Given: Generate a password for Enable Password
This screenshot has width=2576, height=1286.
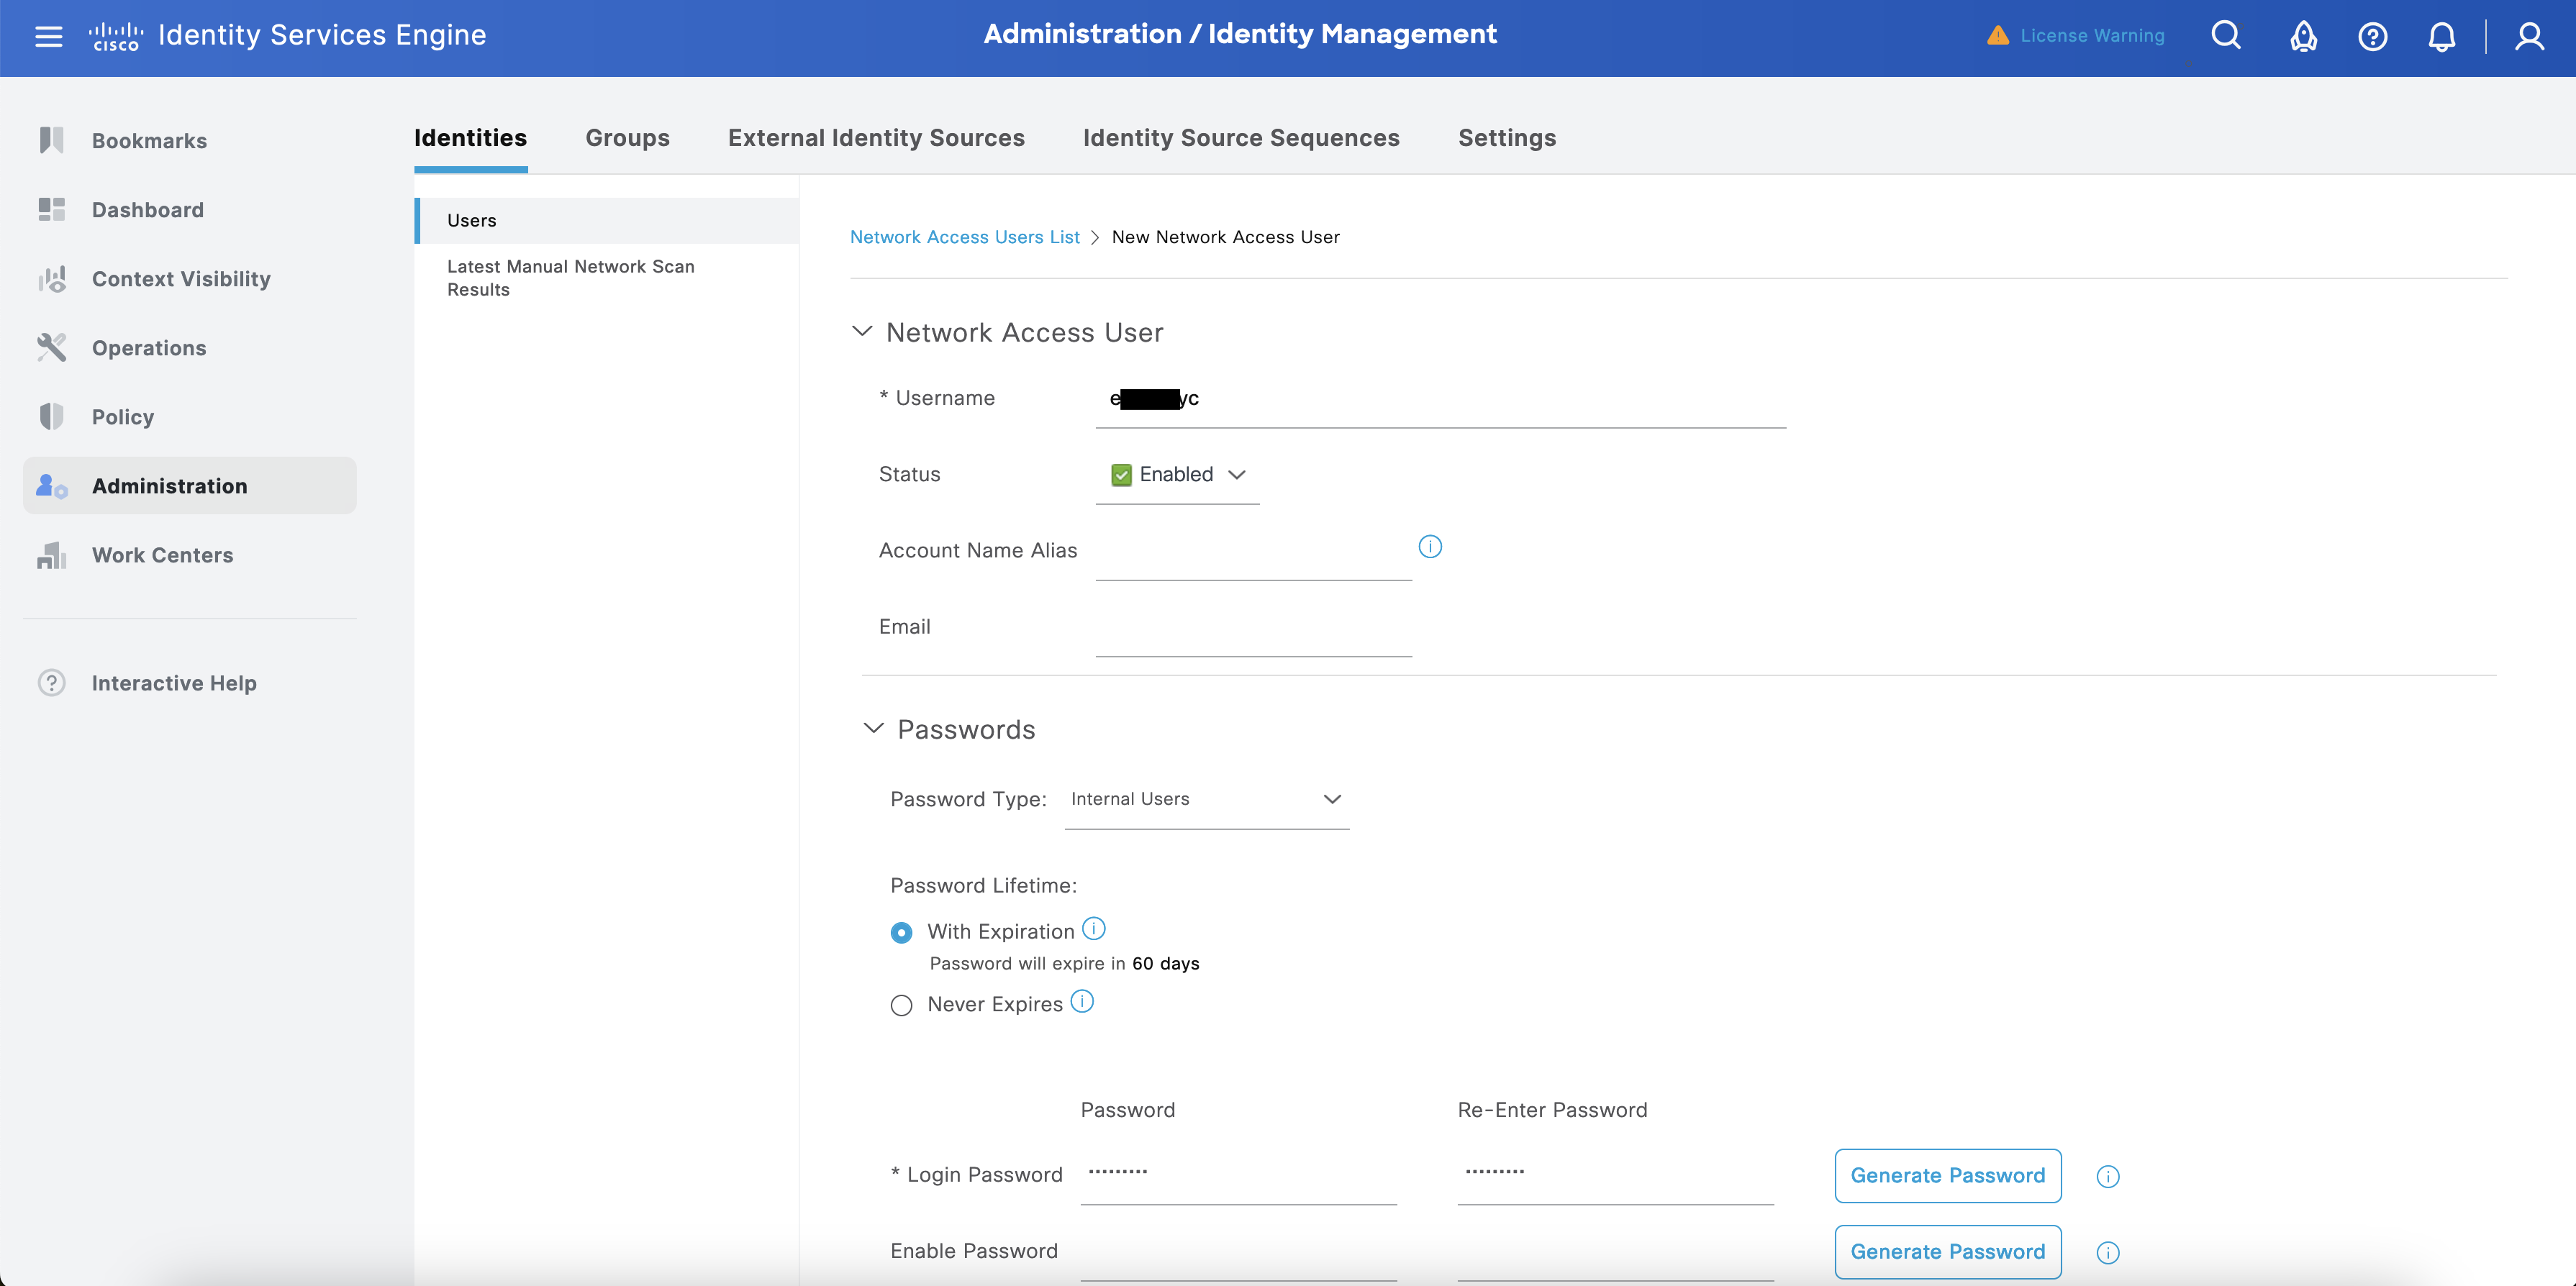Looking at the screenshot, I should (1948, 1252).
